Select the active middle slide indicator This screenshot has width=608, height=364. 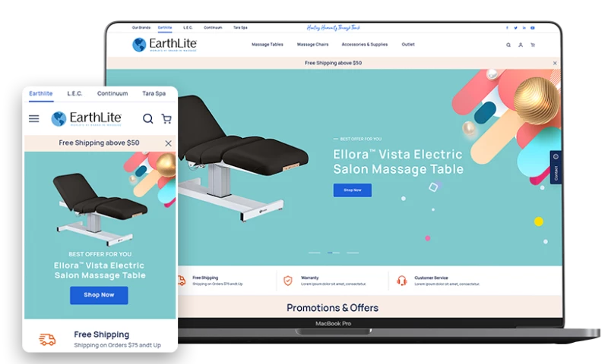point(334,253)
